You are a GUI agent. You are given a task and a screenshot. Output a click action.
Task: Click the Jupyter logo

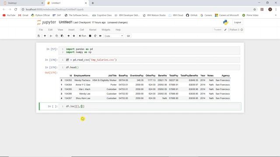46,22
